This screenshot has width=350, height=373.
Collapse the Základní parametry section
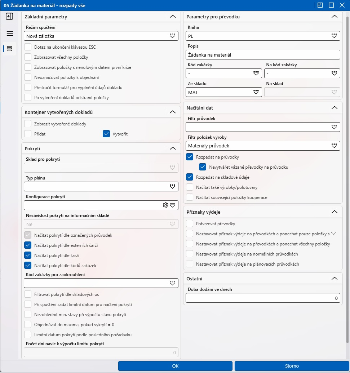click(x=173, y=17)
